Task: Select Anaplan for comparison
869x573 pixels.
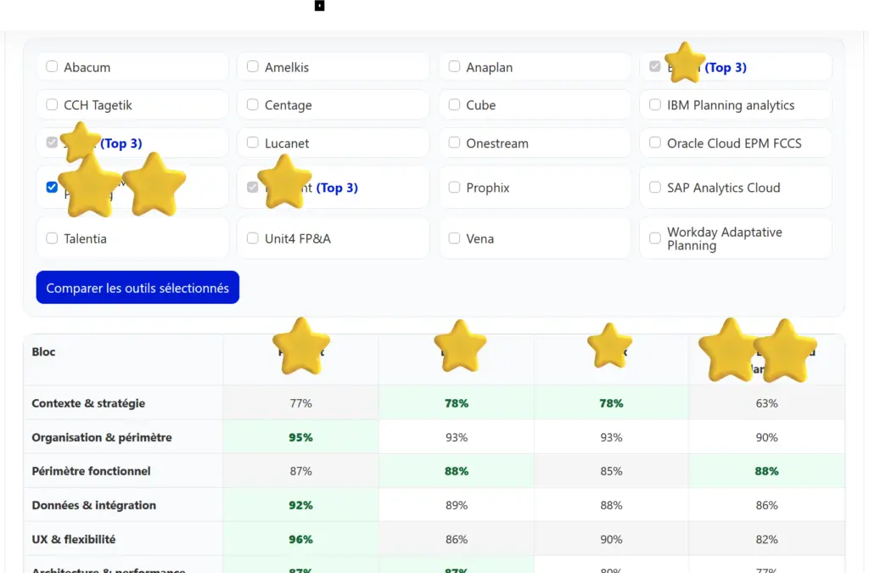Action: pyautogui.click(x=455, y=66)
